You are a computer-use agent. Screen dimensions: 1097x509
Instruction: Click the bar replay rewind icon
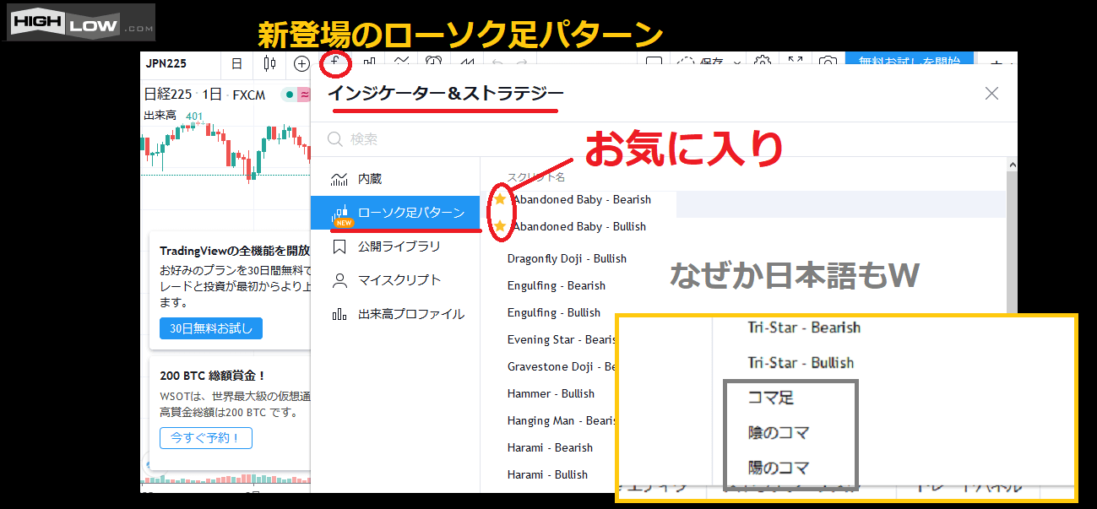(x=466, y=63)
